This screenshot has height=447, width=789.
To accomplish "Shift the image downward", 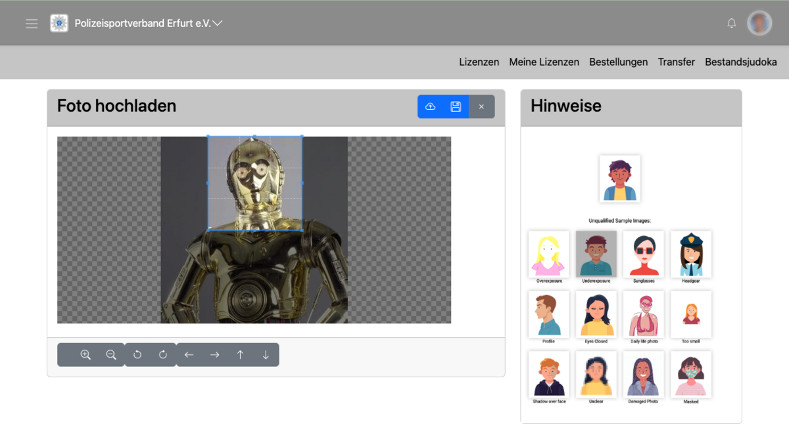I will click(266, 355).
